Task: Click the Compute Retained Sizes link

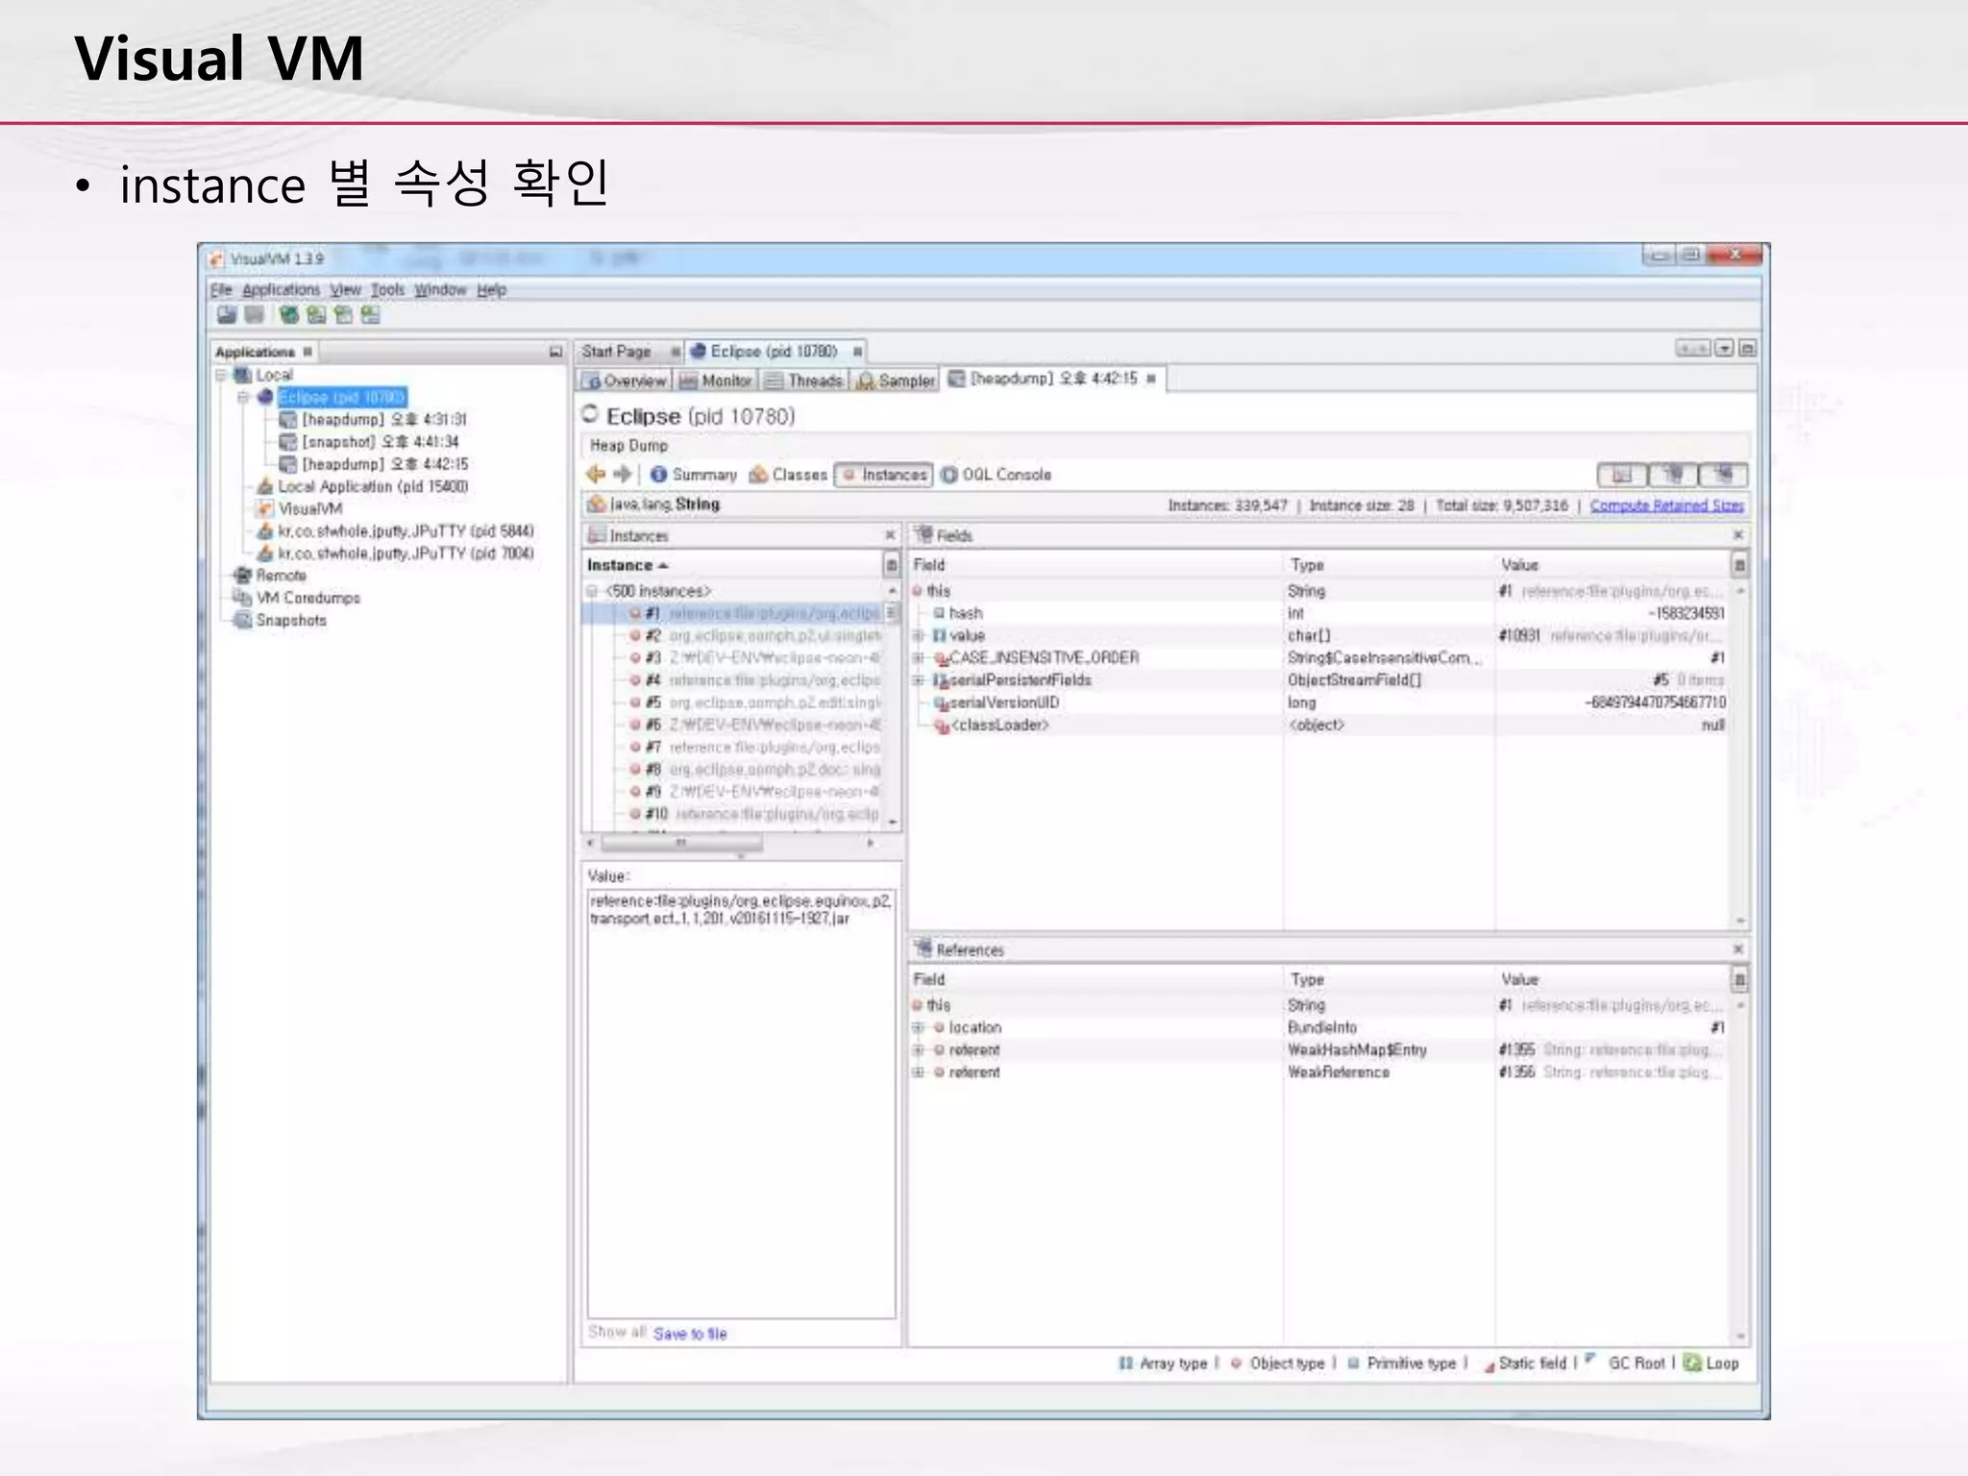Action: (x=1666, y=505)
